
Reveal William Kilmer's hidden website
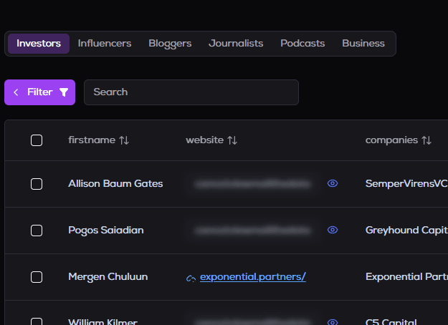click(x=333, y=322)
